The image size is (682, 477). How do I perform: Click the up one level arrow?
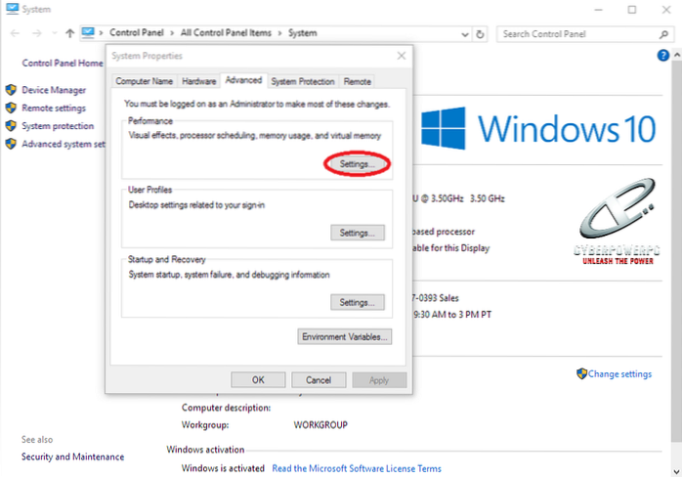pyautogui.click(x=69, y=33)
